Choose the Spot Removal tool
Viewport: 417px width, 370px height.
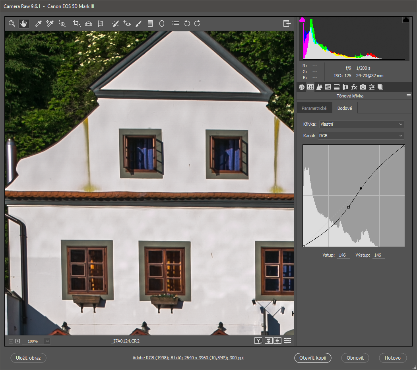coord(115,23)
